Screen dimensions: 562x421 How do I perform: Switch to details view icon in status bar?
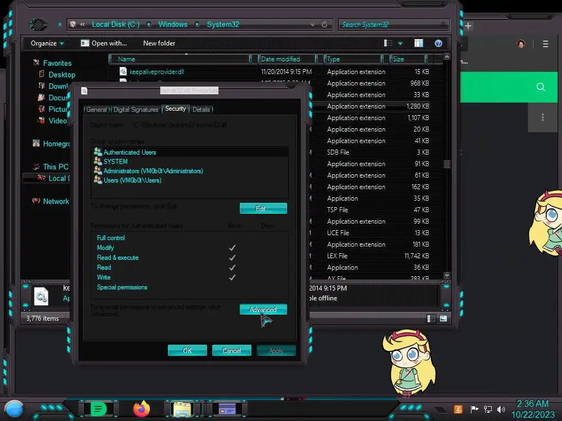431,318
